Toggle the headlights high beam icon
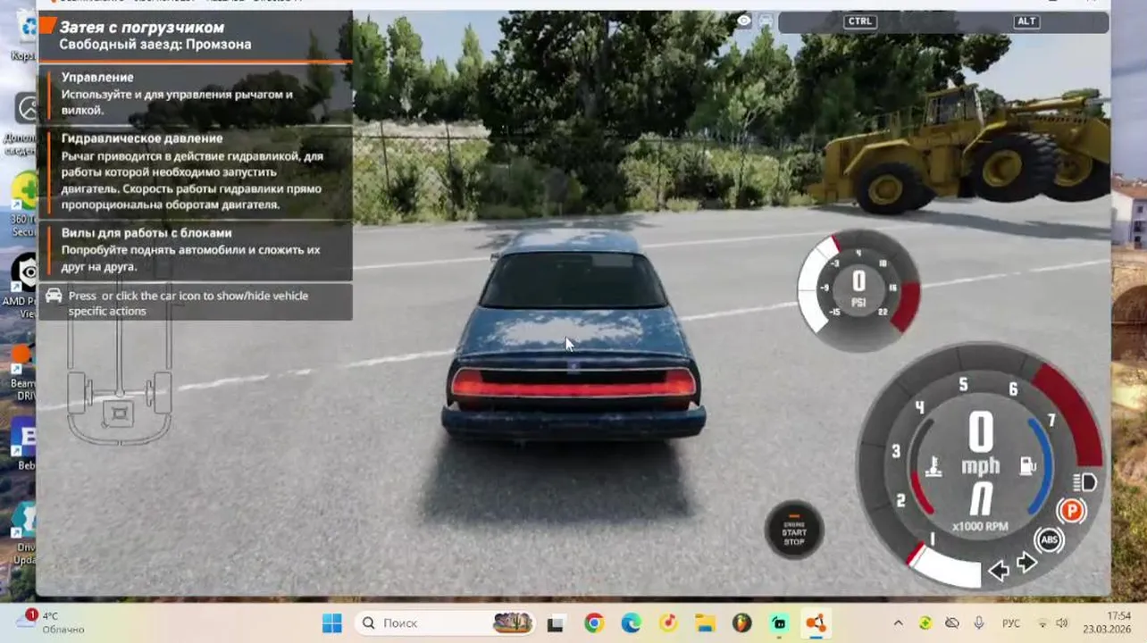Screen dimensions: 1147x643 click(1084, 482)
